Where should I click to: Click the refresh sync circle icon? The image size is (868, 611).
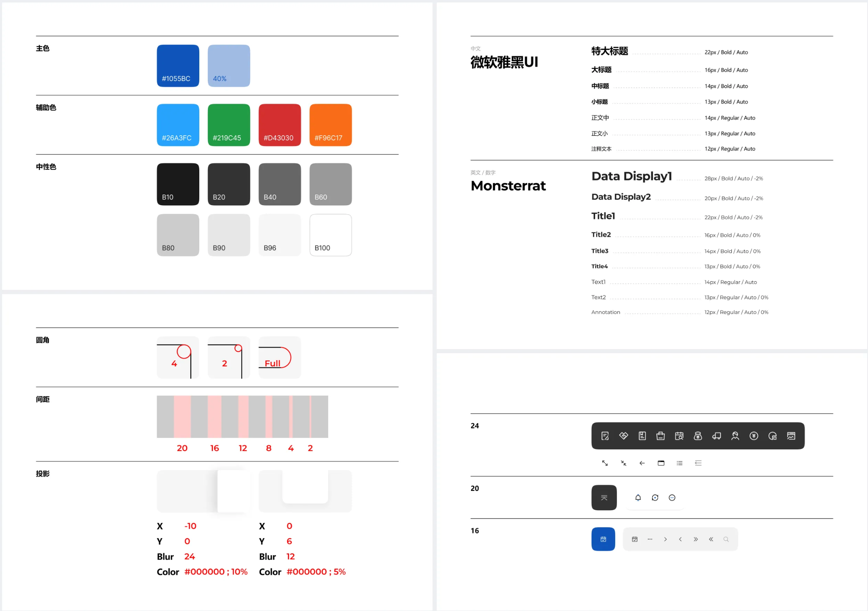(x=655, y=498)
